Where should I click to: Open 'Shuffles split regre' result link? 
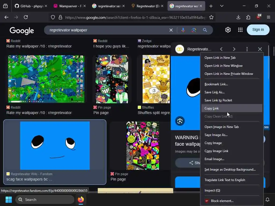(154, 113)
